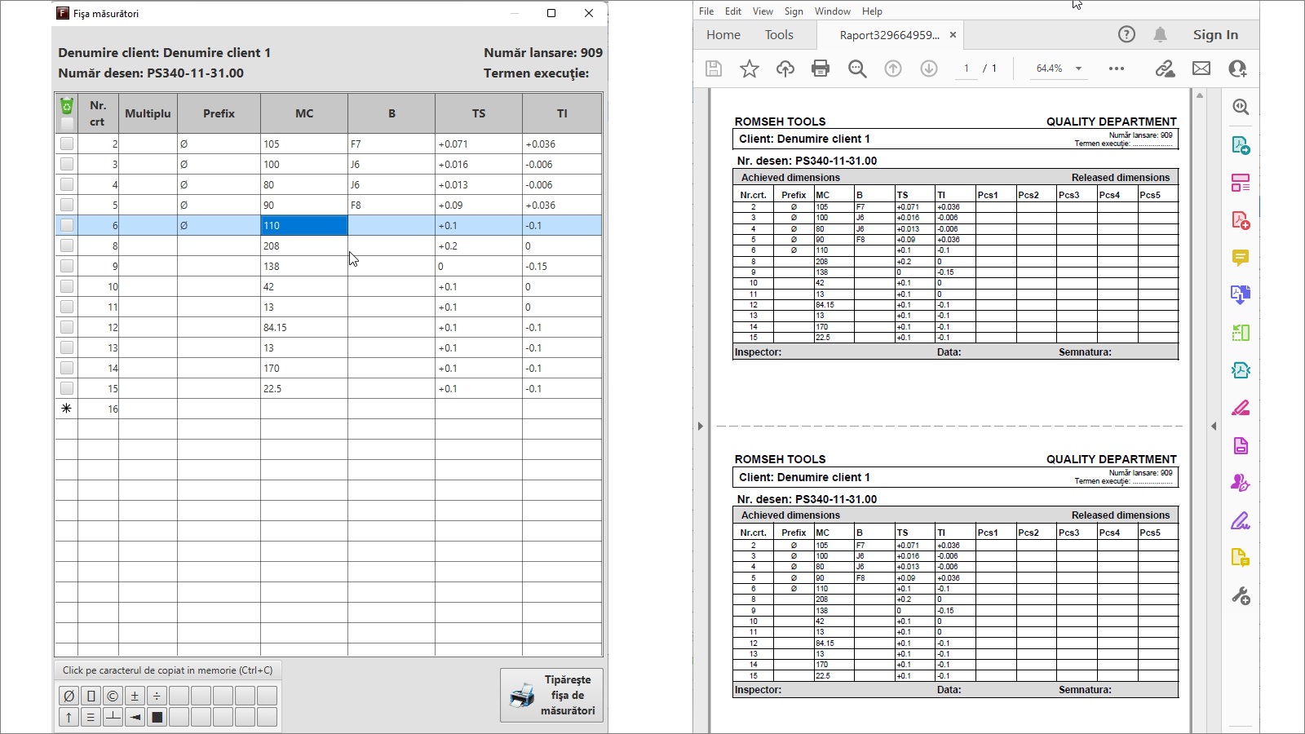Click Sign In
Viewport: 1305px width, 734px height.
click(x=1215, y=34)
